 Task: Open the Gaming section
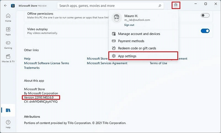point(8,44)
